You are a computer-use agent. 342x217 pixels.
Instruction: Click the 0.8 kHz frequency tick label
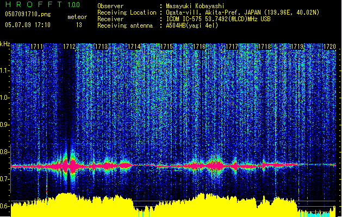point(4,152)
